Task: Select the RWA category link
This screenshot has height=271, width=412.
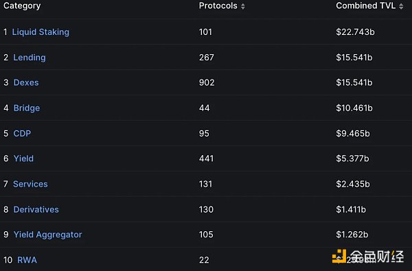Action: click(27, 260)
